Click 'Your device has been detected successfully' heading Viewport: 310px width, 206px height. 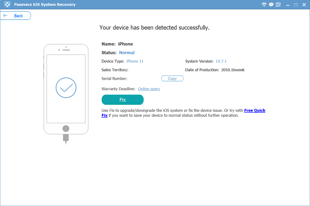[x=154, y=27]
